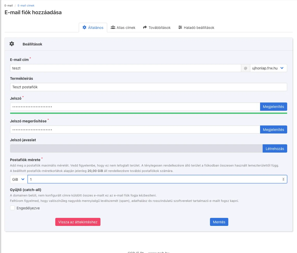
Task: Save the mailbox with Mentés button
Action: (x=219, y=222)
